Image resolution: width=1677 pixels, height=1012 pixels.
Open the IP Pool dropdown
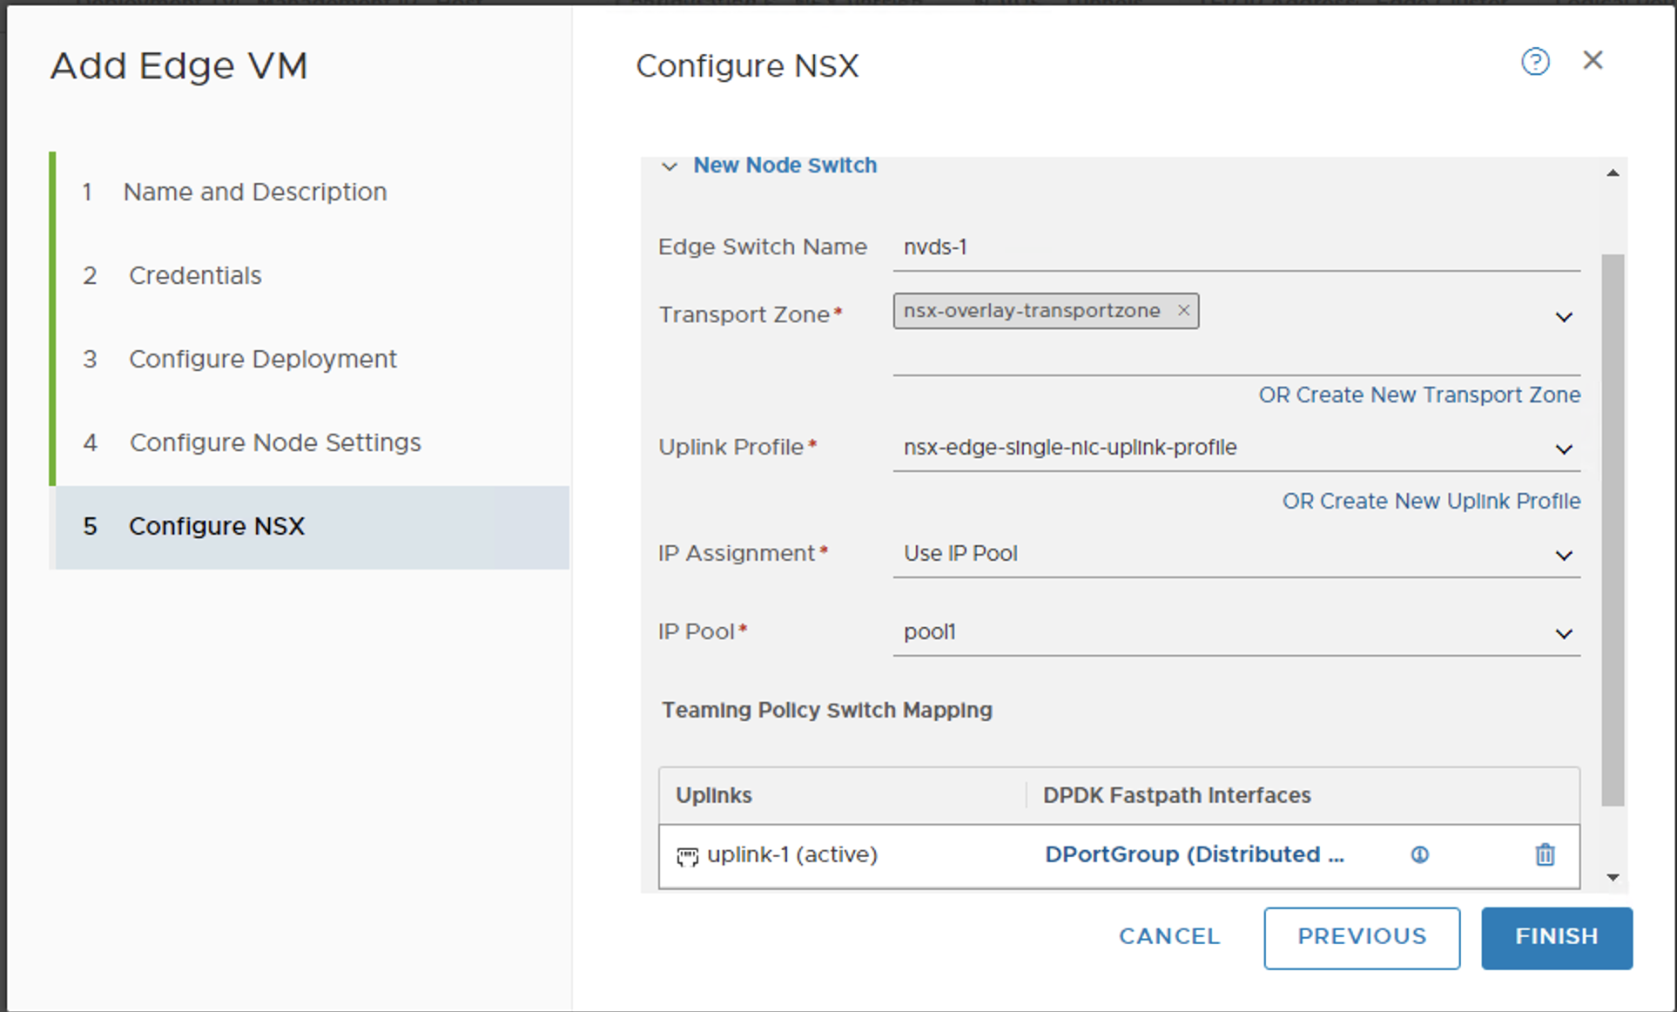pos(1564,634)
